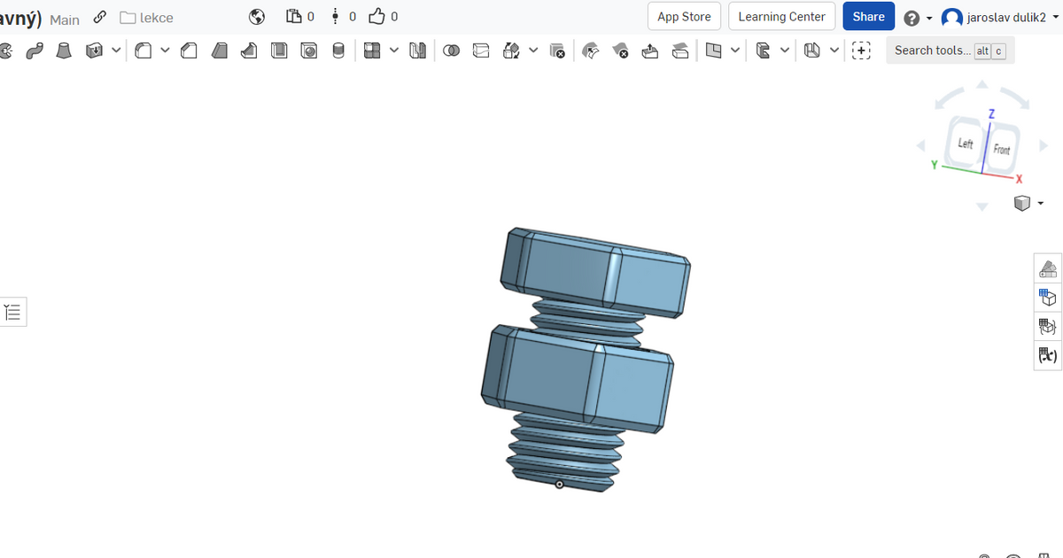This screenshot has width=1063, height=558.
Task: Open the Learning Center
Action: [781, 16]
